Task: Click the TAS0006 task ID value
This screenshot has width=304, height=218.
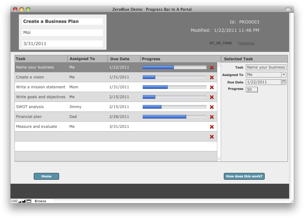Action: [x=246, y=44]
